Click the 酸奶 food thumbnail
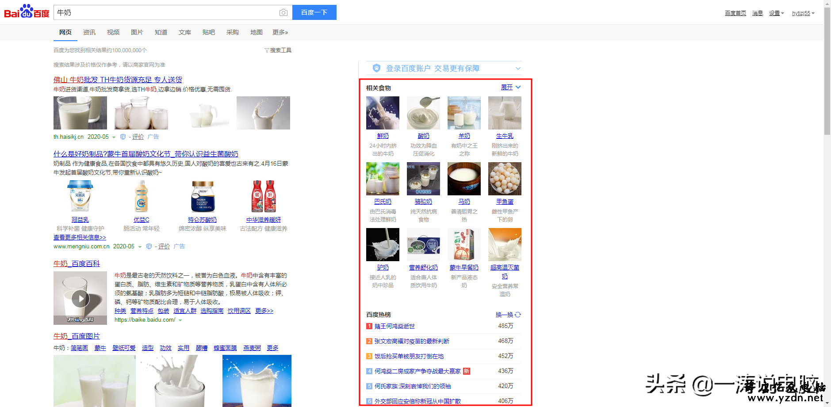 click(423, 113)
